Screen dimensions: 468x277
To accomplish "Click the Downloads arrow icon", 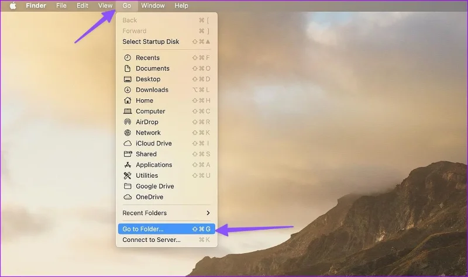I will 128,90.
